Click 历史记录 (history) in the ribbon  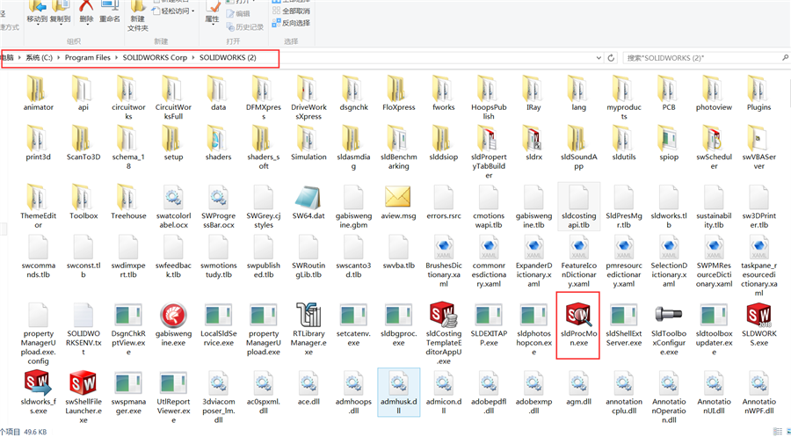[244, 26]
